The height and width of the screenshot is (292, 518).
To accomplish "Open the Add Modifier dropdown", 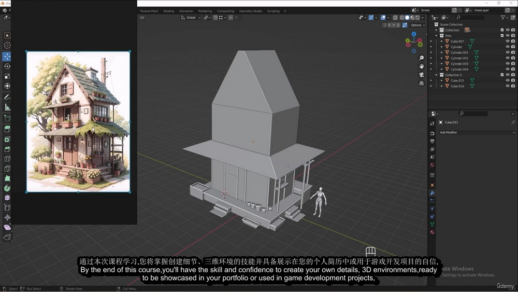I will pos(477,132).
